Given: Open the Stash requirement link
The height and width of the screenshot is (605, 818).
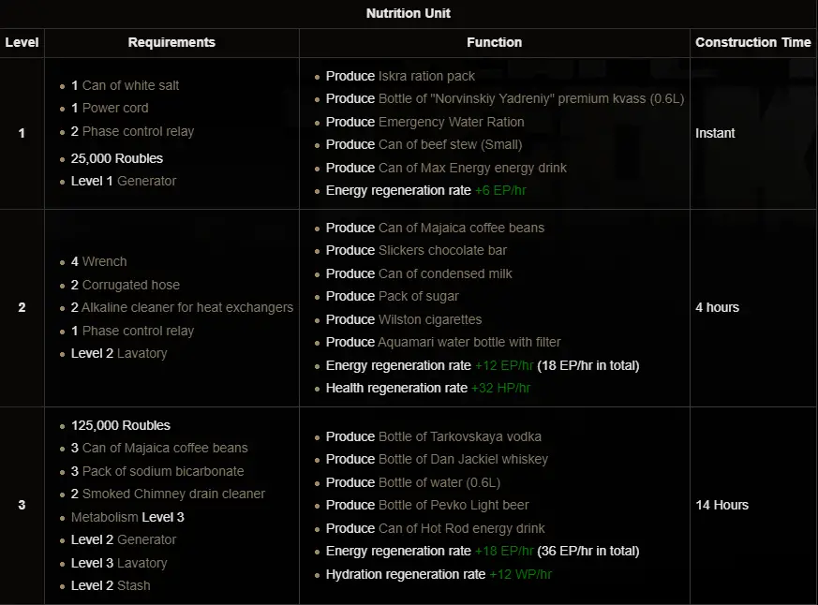Looking at the screenshot, I should point(134,585).
